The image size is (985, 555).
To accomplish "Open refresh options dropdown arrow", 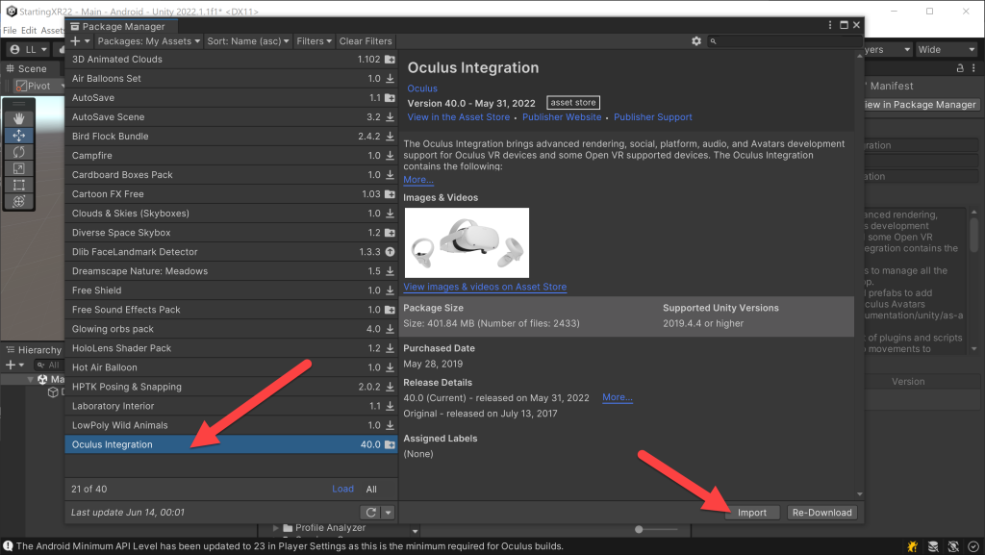I will [x=389, y=513].
